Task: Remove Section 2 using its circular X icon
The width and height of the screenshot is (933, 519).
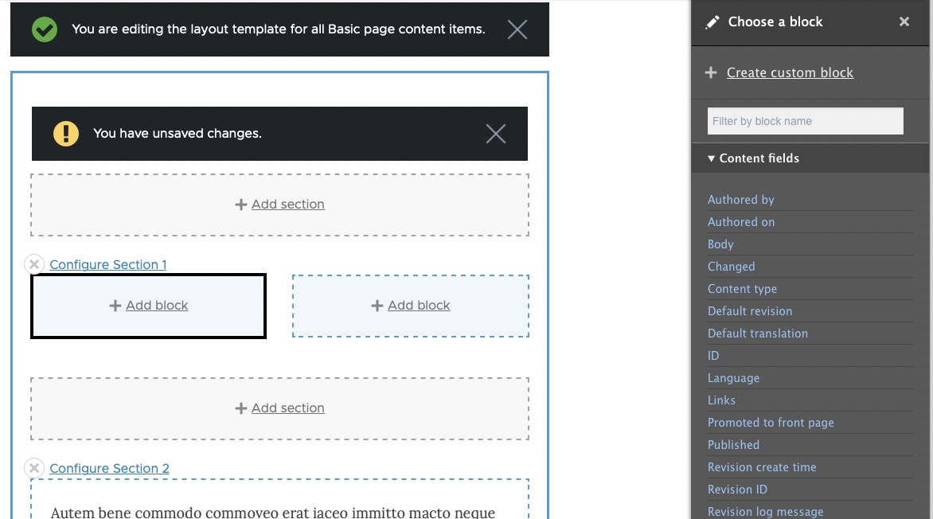Action: tap(33, 468)
